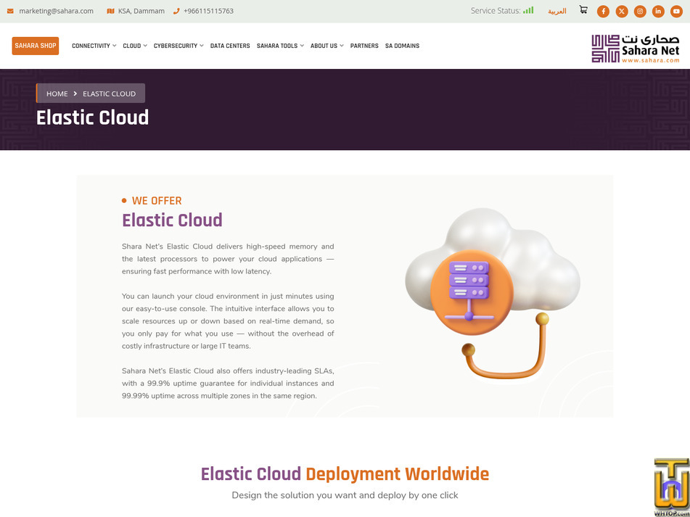
Task: Go to Home in breadcrumb
Action: coord(57,94)
